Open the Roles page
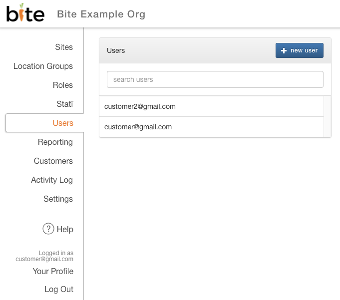The image size is (340, 300). pyautogui.click(x=63, y=85)
